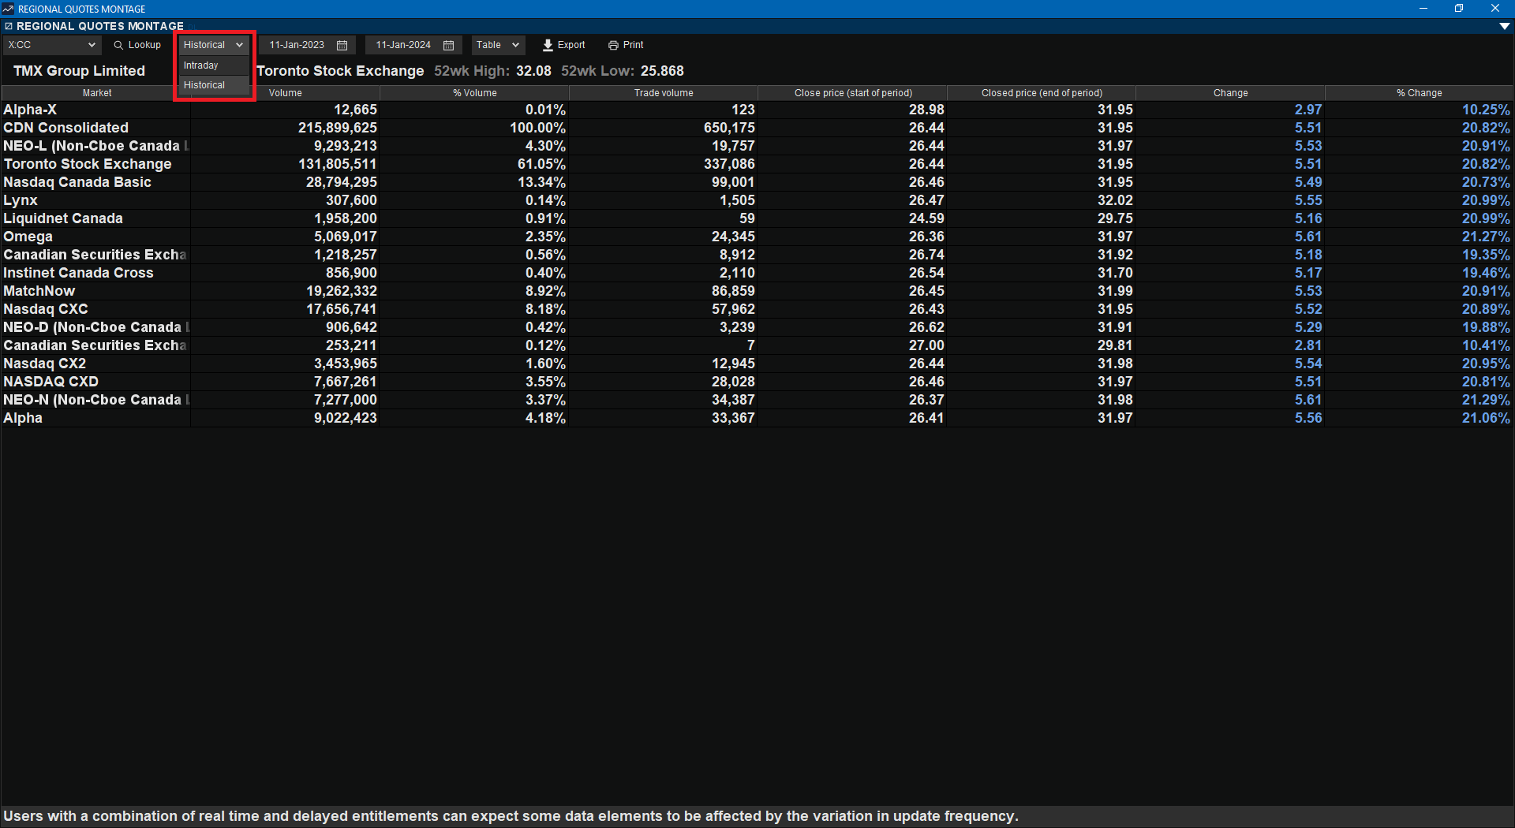
Task: Collapse the Historical mode dropdown
Action: point(214,45)
